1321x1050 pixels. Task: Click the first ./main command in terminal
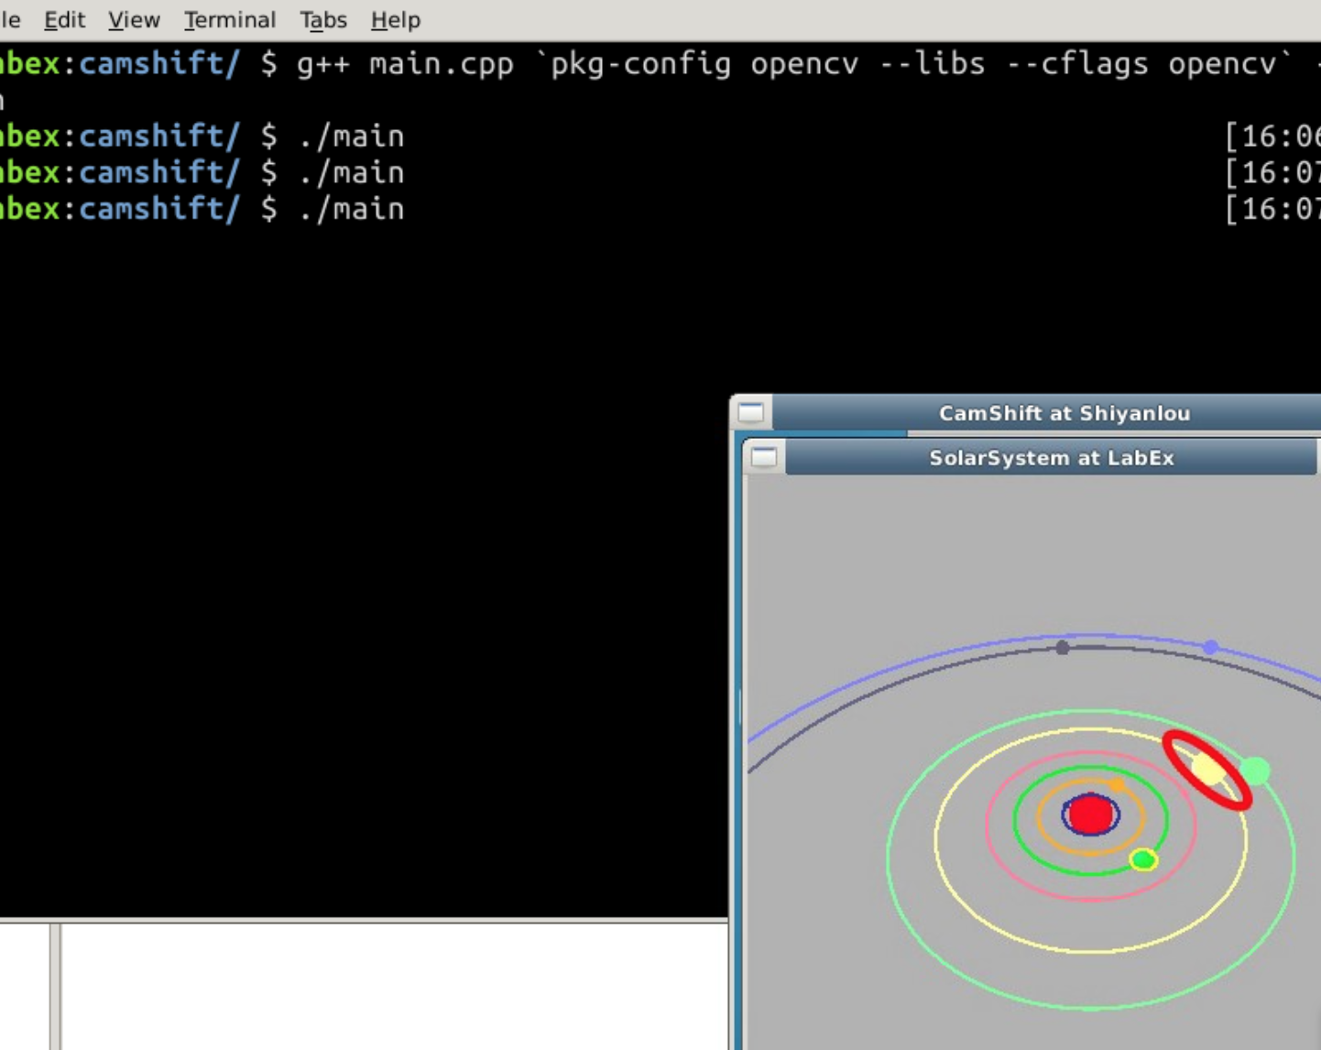click(x=351, y=137)
